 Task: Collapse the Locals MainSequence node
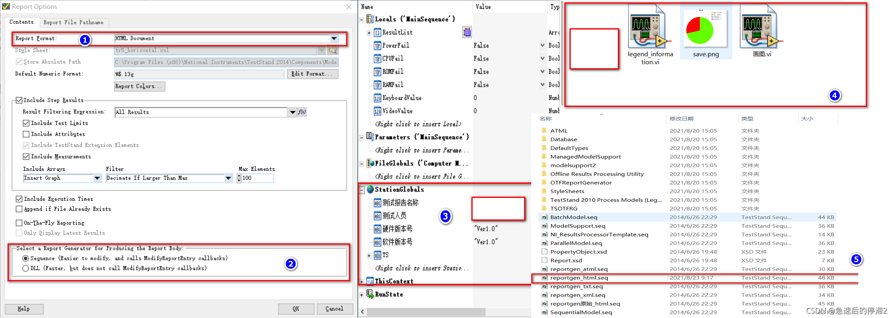(362, 20)
